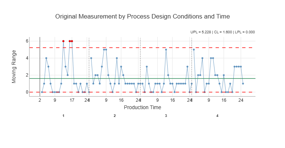The image size is (285, 148).
Task: Click x-axis tick '9' in group 1
Action: [x=55, y=100]
